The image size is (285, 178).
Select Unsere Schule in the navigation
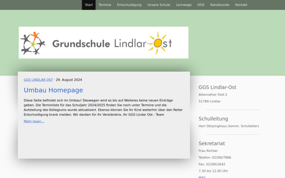tap(159, 5)
